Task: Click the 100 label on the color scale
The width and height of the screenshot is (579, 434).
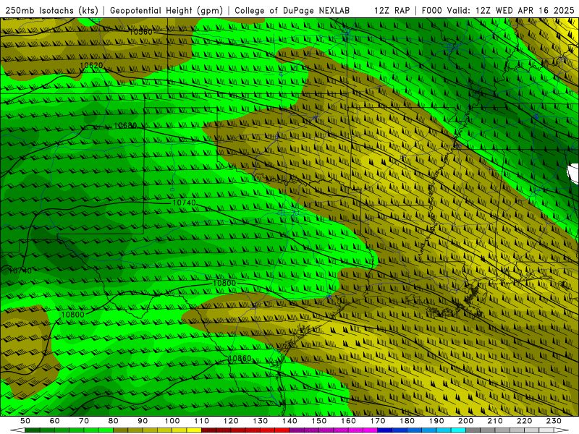Action: 172,421
